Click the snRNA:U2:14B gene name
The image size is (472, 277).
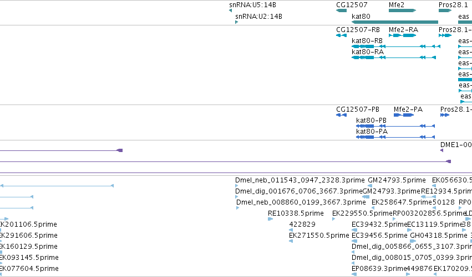click(x=258, y=17)
